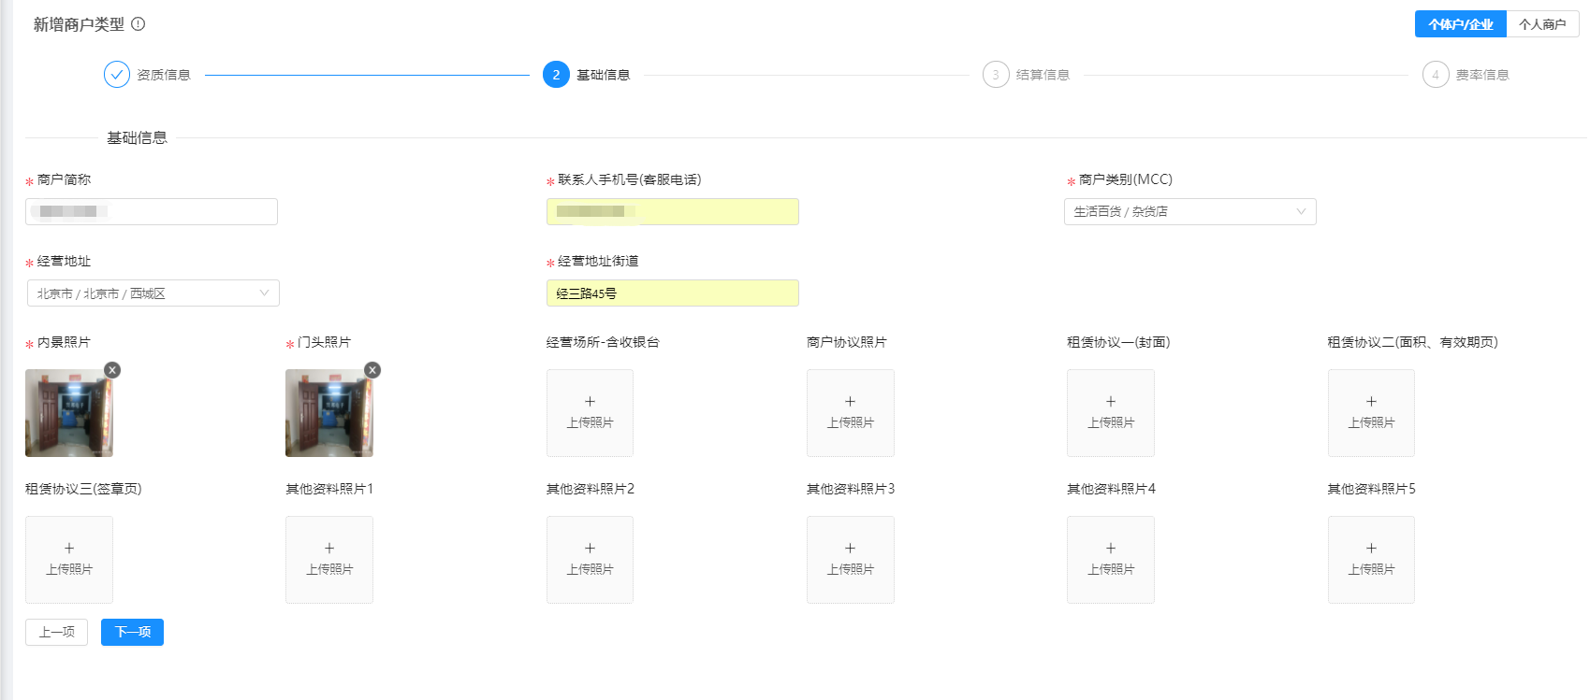Upload photo for 租赁协议三(签章页)
This screenshot has width=1590, height=700.
(x=69, y=559)
